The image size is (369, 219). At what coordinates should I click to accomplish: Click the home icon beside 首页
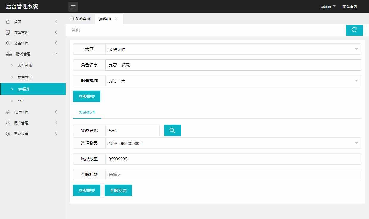[8, 22]
